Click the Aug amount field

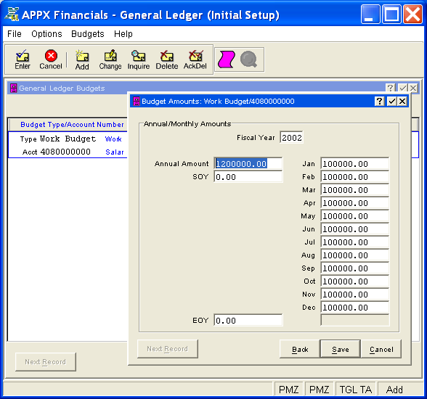pyautogui.click(x=355, y=255)
